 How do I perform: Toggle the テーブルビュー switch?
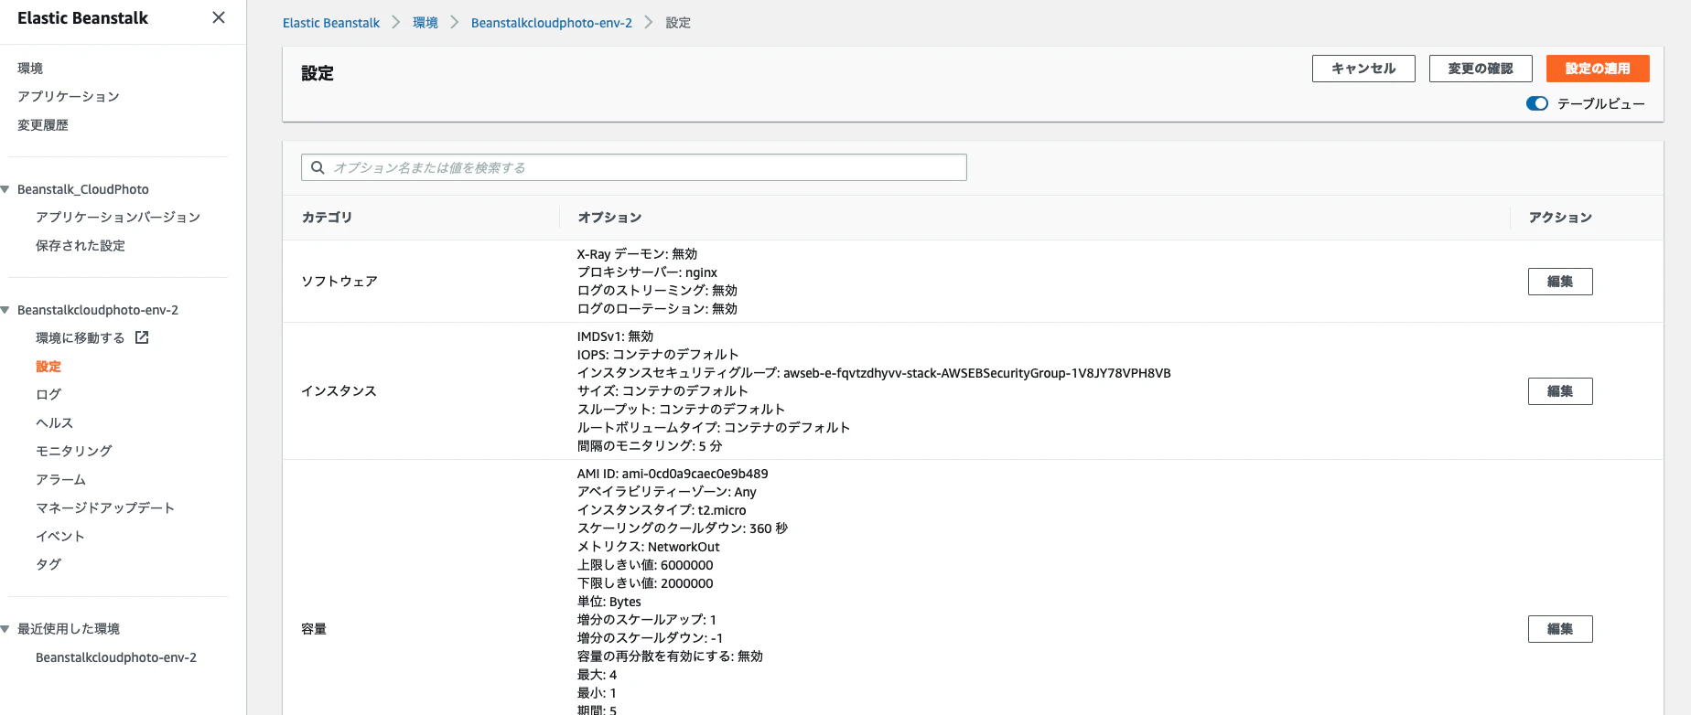click(x=1536, y=103)
